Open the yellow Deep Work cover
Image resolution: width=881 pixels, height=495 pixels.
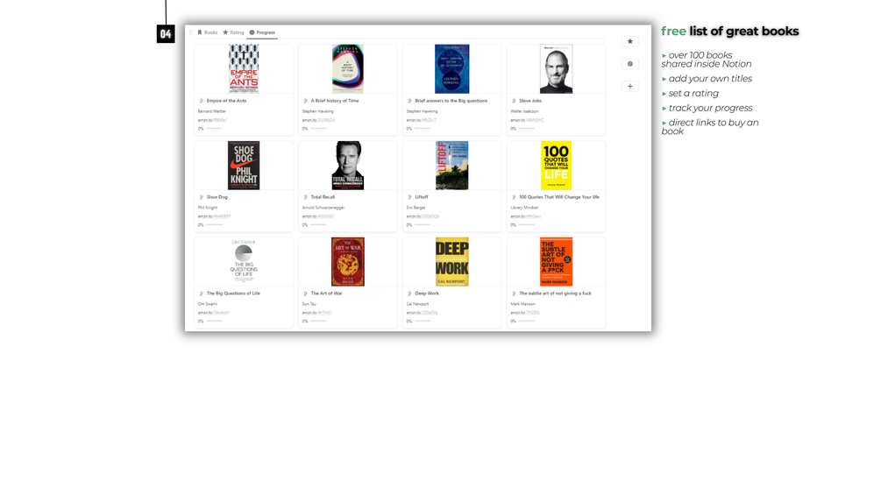pyautogui.click(x=451, y=262)
